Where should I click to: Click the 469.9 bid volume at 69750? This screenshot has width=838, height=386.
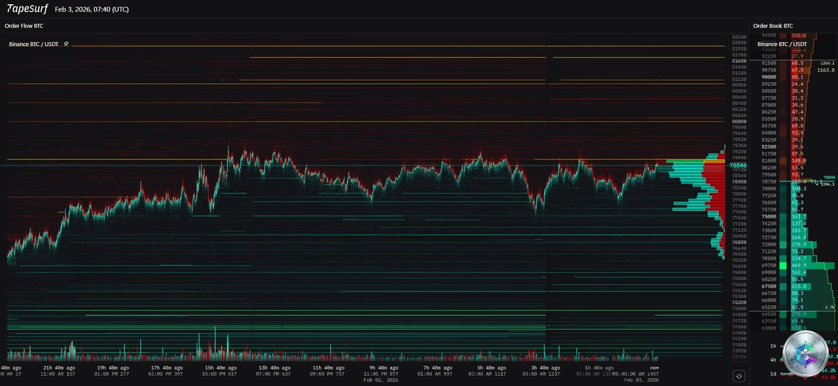[x=799, y=266]
